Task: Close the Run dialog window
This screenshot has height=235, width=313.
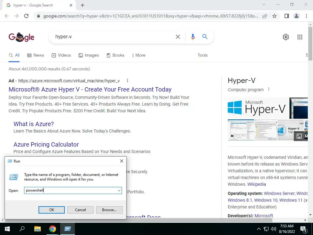Action: coord(122,161)
